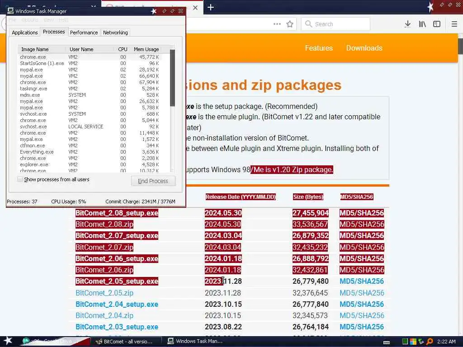This screenshot has height=347, width=463.
Task: Open the page actions three-dot menu
Action: (x=277, y=24)
